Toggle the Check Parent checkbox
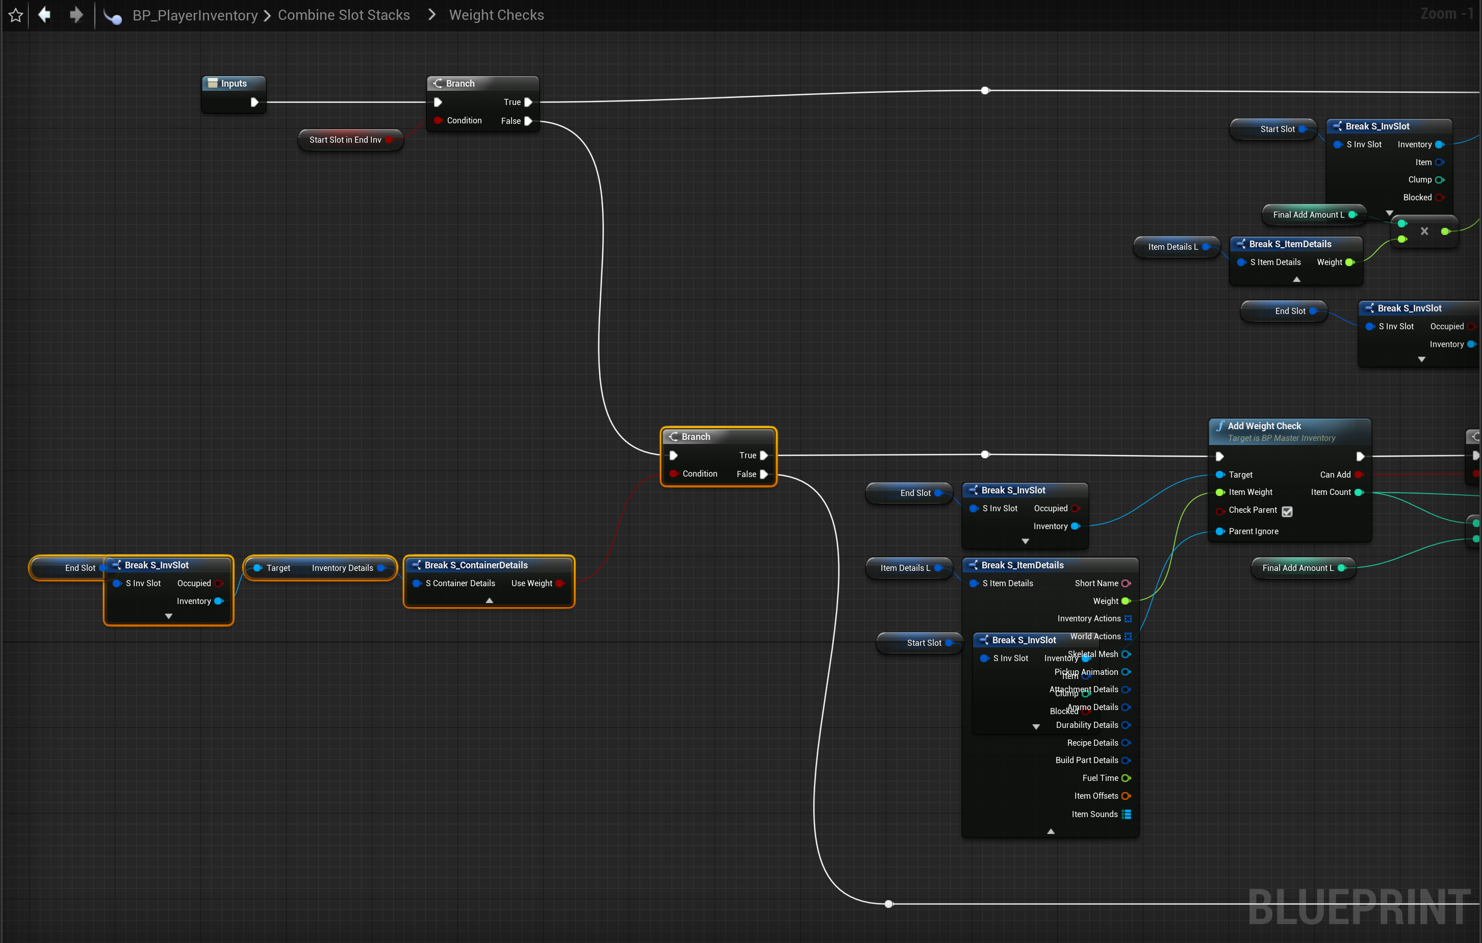Screen dimensions: 1482x943 [x=1287, y=511]
